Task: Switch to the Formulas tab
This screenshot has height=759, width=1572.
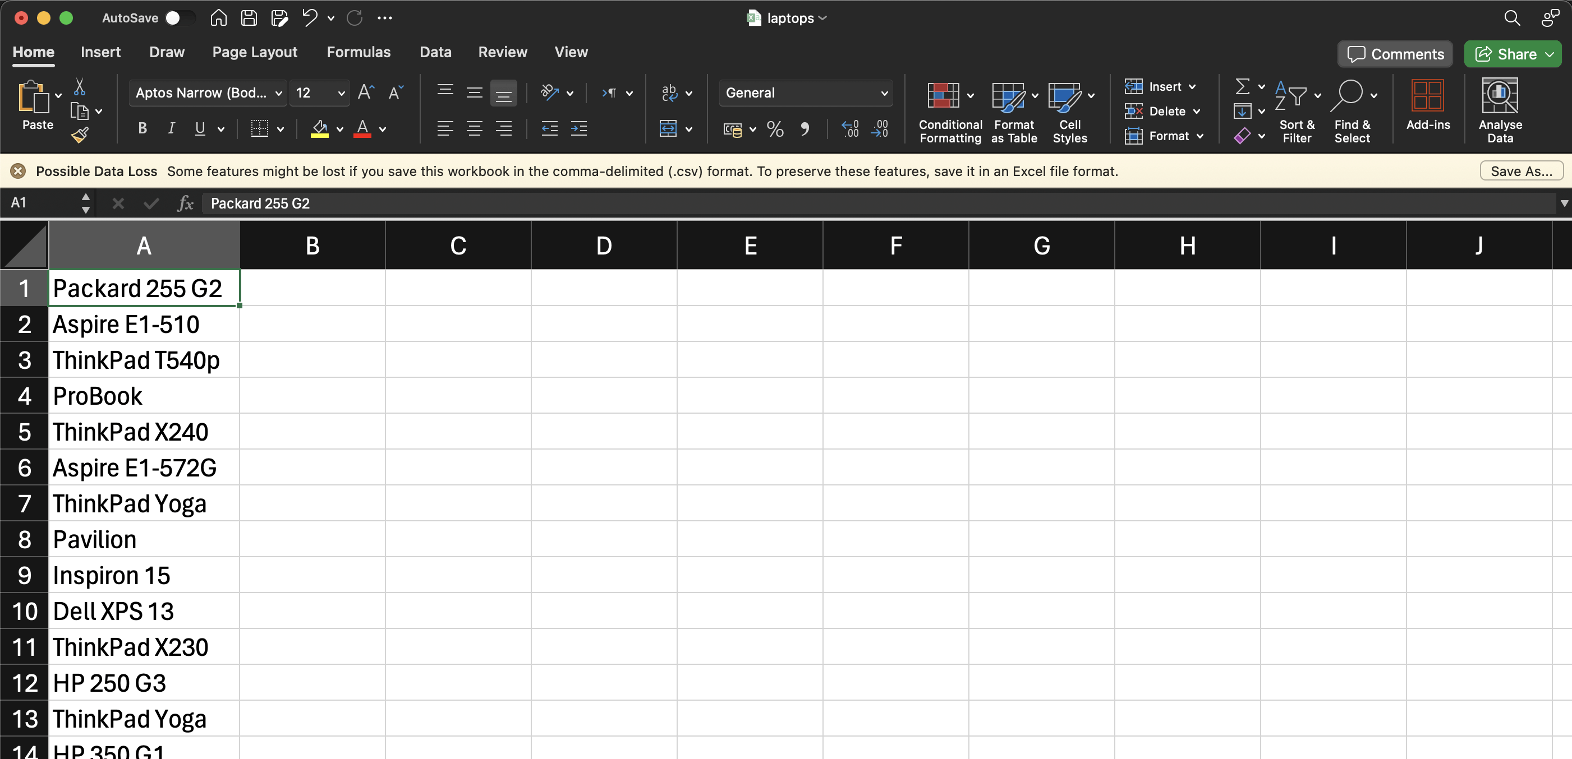Action: (359, 52)
